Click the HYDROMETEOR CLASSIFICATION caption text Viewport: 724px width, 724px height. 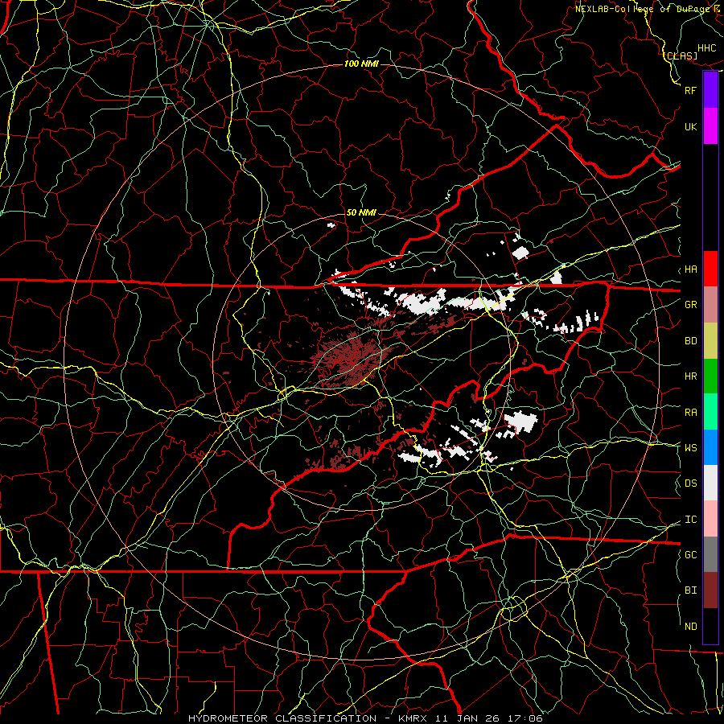pyautogui.click(x=282, y=718)
